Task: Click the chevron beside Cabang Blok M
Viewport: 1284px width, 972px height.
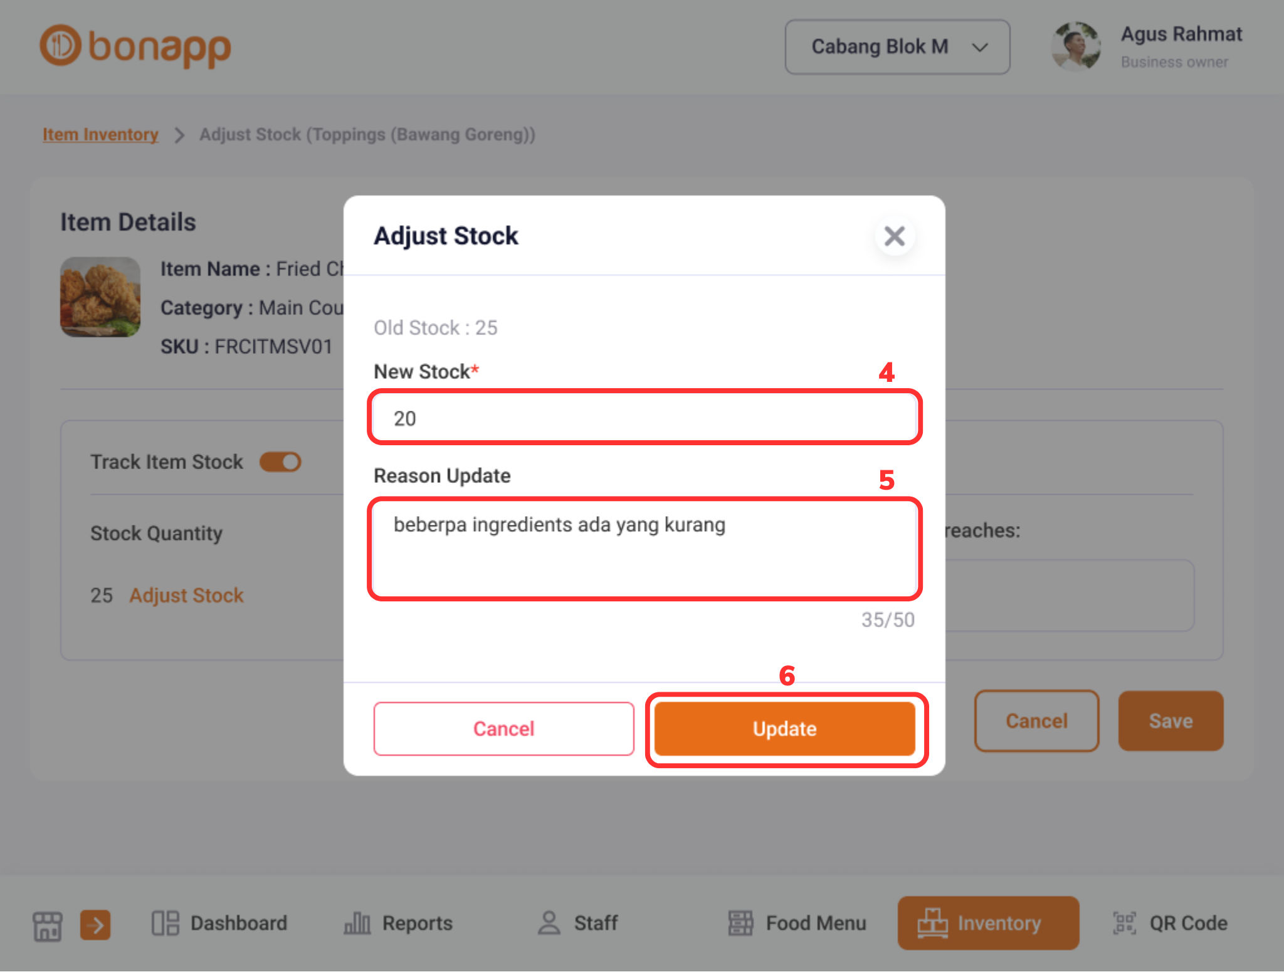Action: [x=980, y=47]
